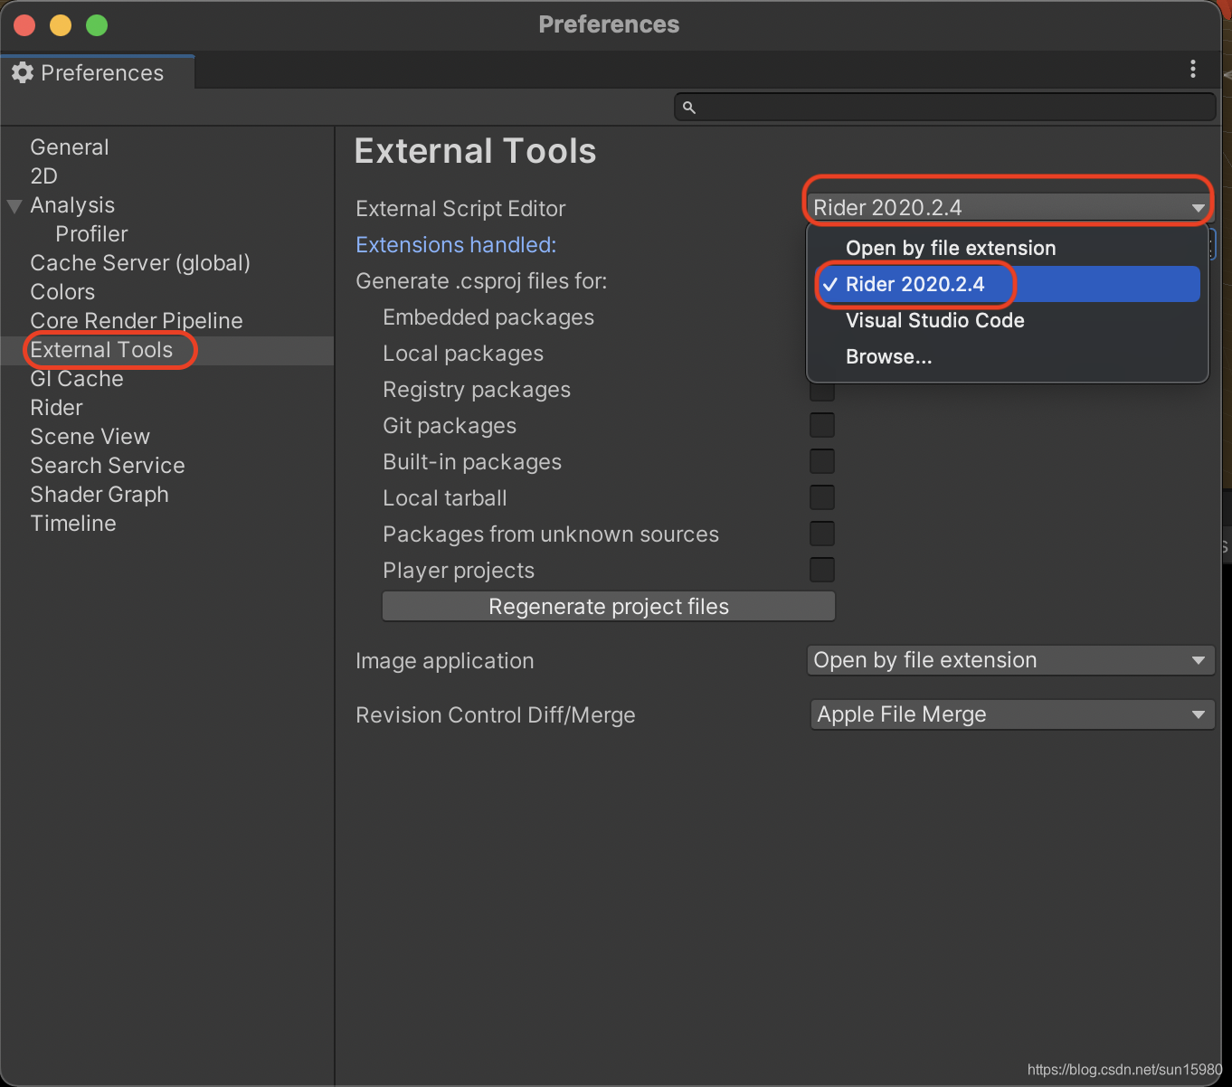Toggle Local tarball checkbox
Image resolution: width=1232 pixels, height=1087 pixels.
tap(821, 497)
